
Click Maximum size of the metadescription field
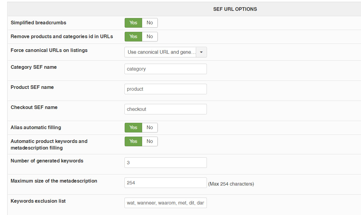tap(166, 183)
